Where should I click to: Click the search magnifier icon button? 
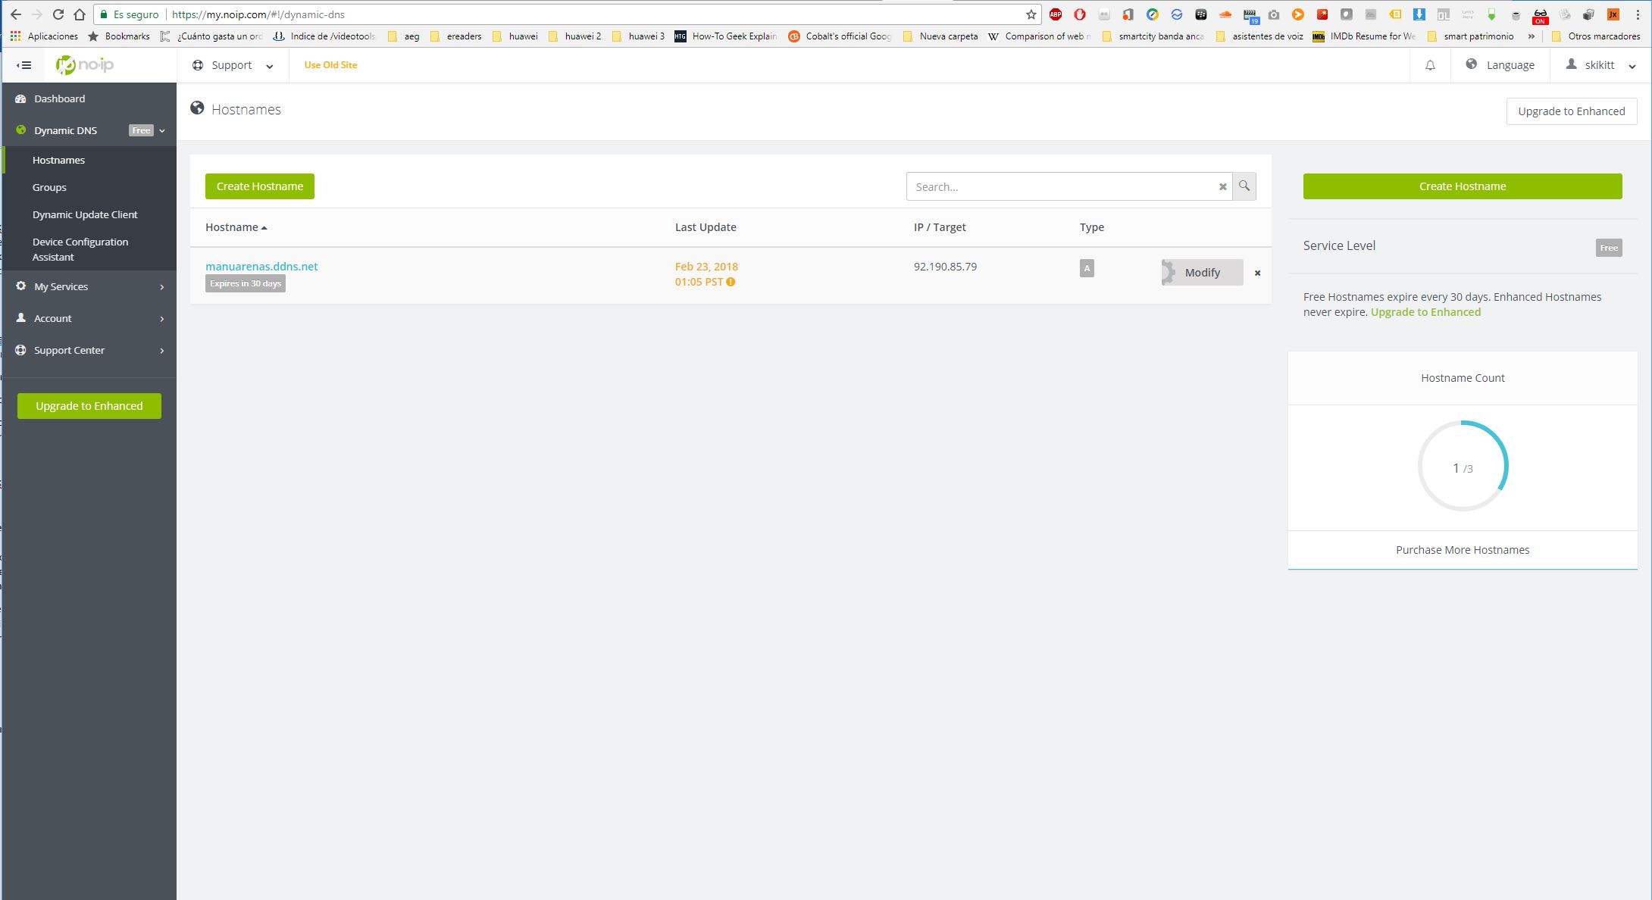[x=1244, y=186]
